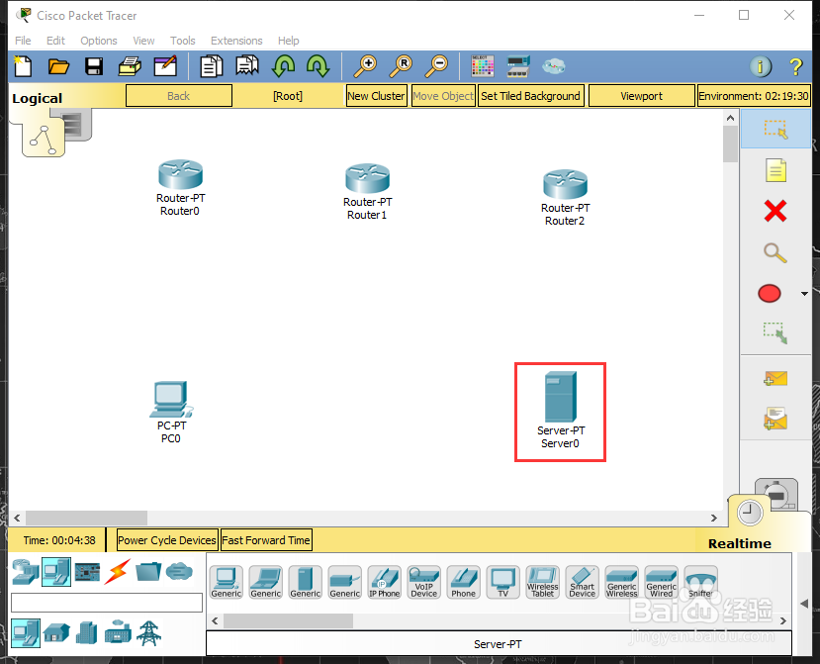Open the View menu
Screen dimensions: 820x664
143,41
